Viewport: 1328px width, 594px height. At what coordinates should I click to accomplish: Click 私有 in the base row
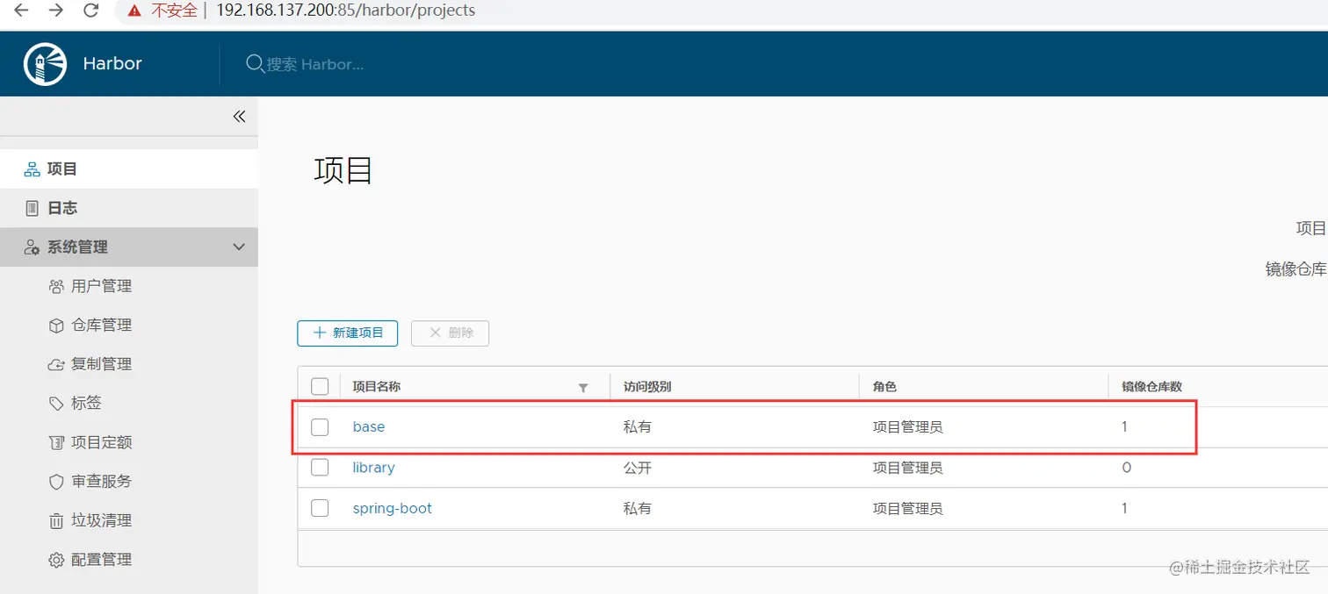click(x=638, y=427)
